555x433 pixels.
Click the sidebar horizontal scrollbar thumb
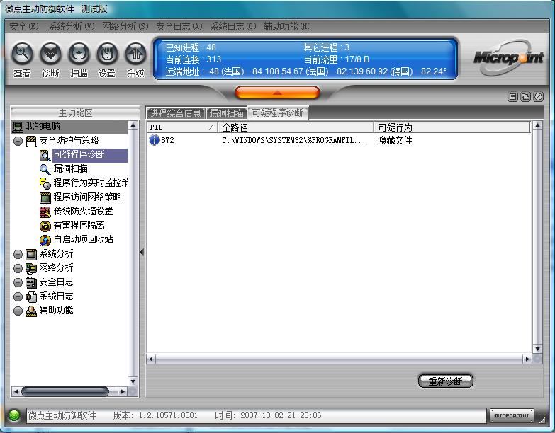(65, 391)
